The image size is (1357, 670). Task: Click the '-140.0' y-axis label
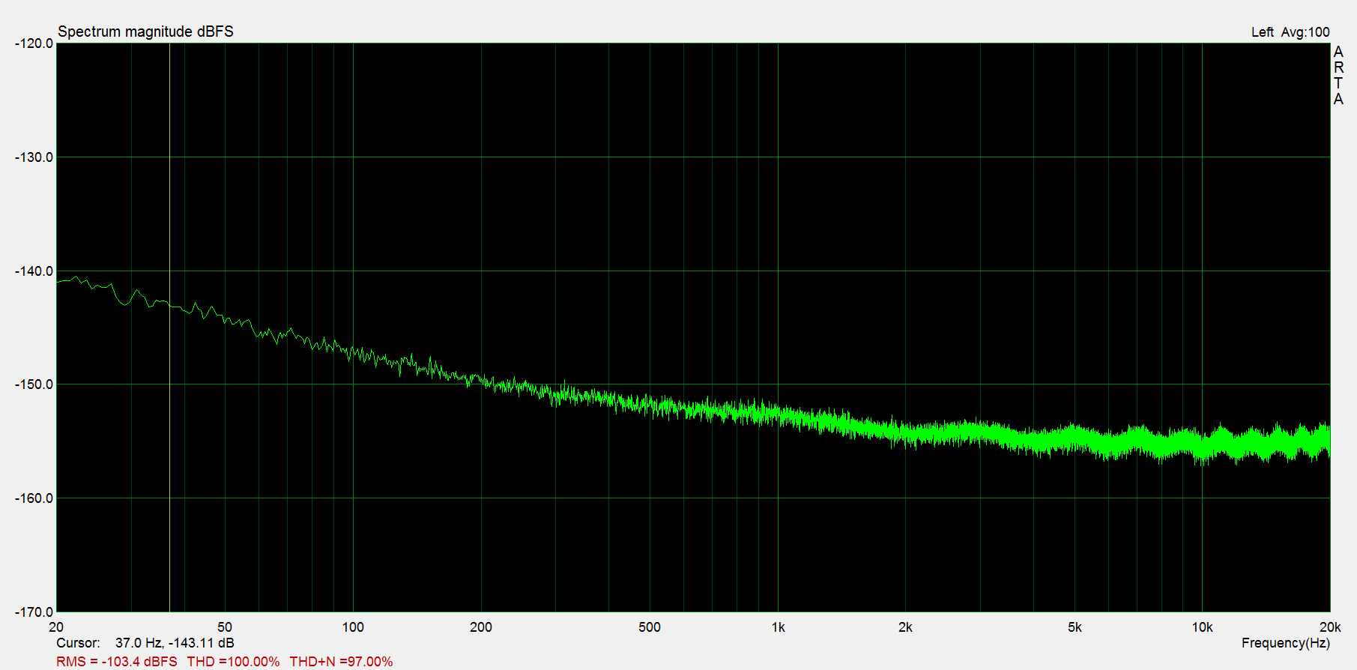(x=34, y=271)
